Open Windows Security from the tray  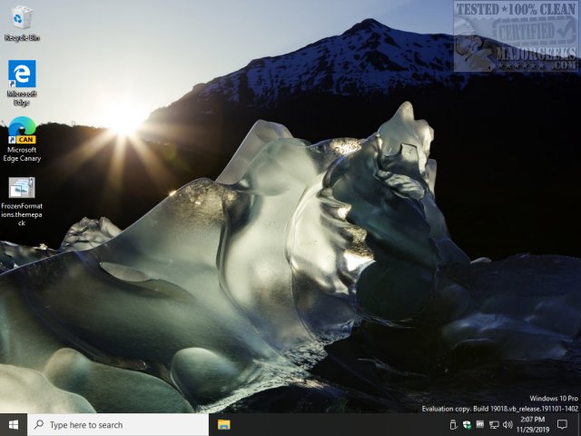click(x=467, y=424)
